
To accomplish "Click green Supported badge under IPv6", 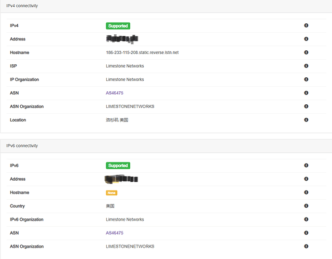I will [118, 166].
